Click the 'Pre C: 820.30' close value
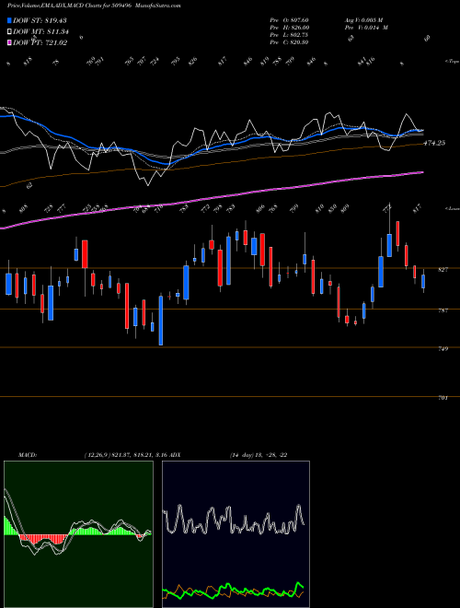 point(289,42)
